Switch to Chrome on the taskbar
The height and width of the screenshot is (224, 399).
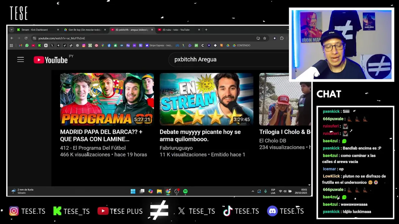point(168,191)
